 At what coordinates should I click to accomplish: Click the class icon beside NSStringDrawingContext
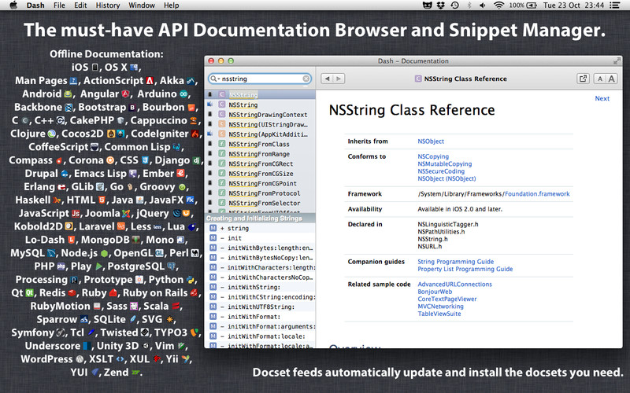[x=222, y=114]
